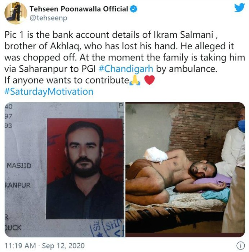Click the Tehseen Poonawalla Official display name
The image size is (249, 252).
click(79, 9)
